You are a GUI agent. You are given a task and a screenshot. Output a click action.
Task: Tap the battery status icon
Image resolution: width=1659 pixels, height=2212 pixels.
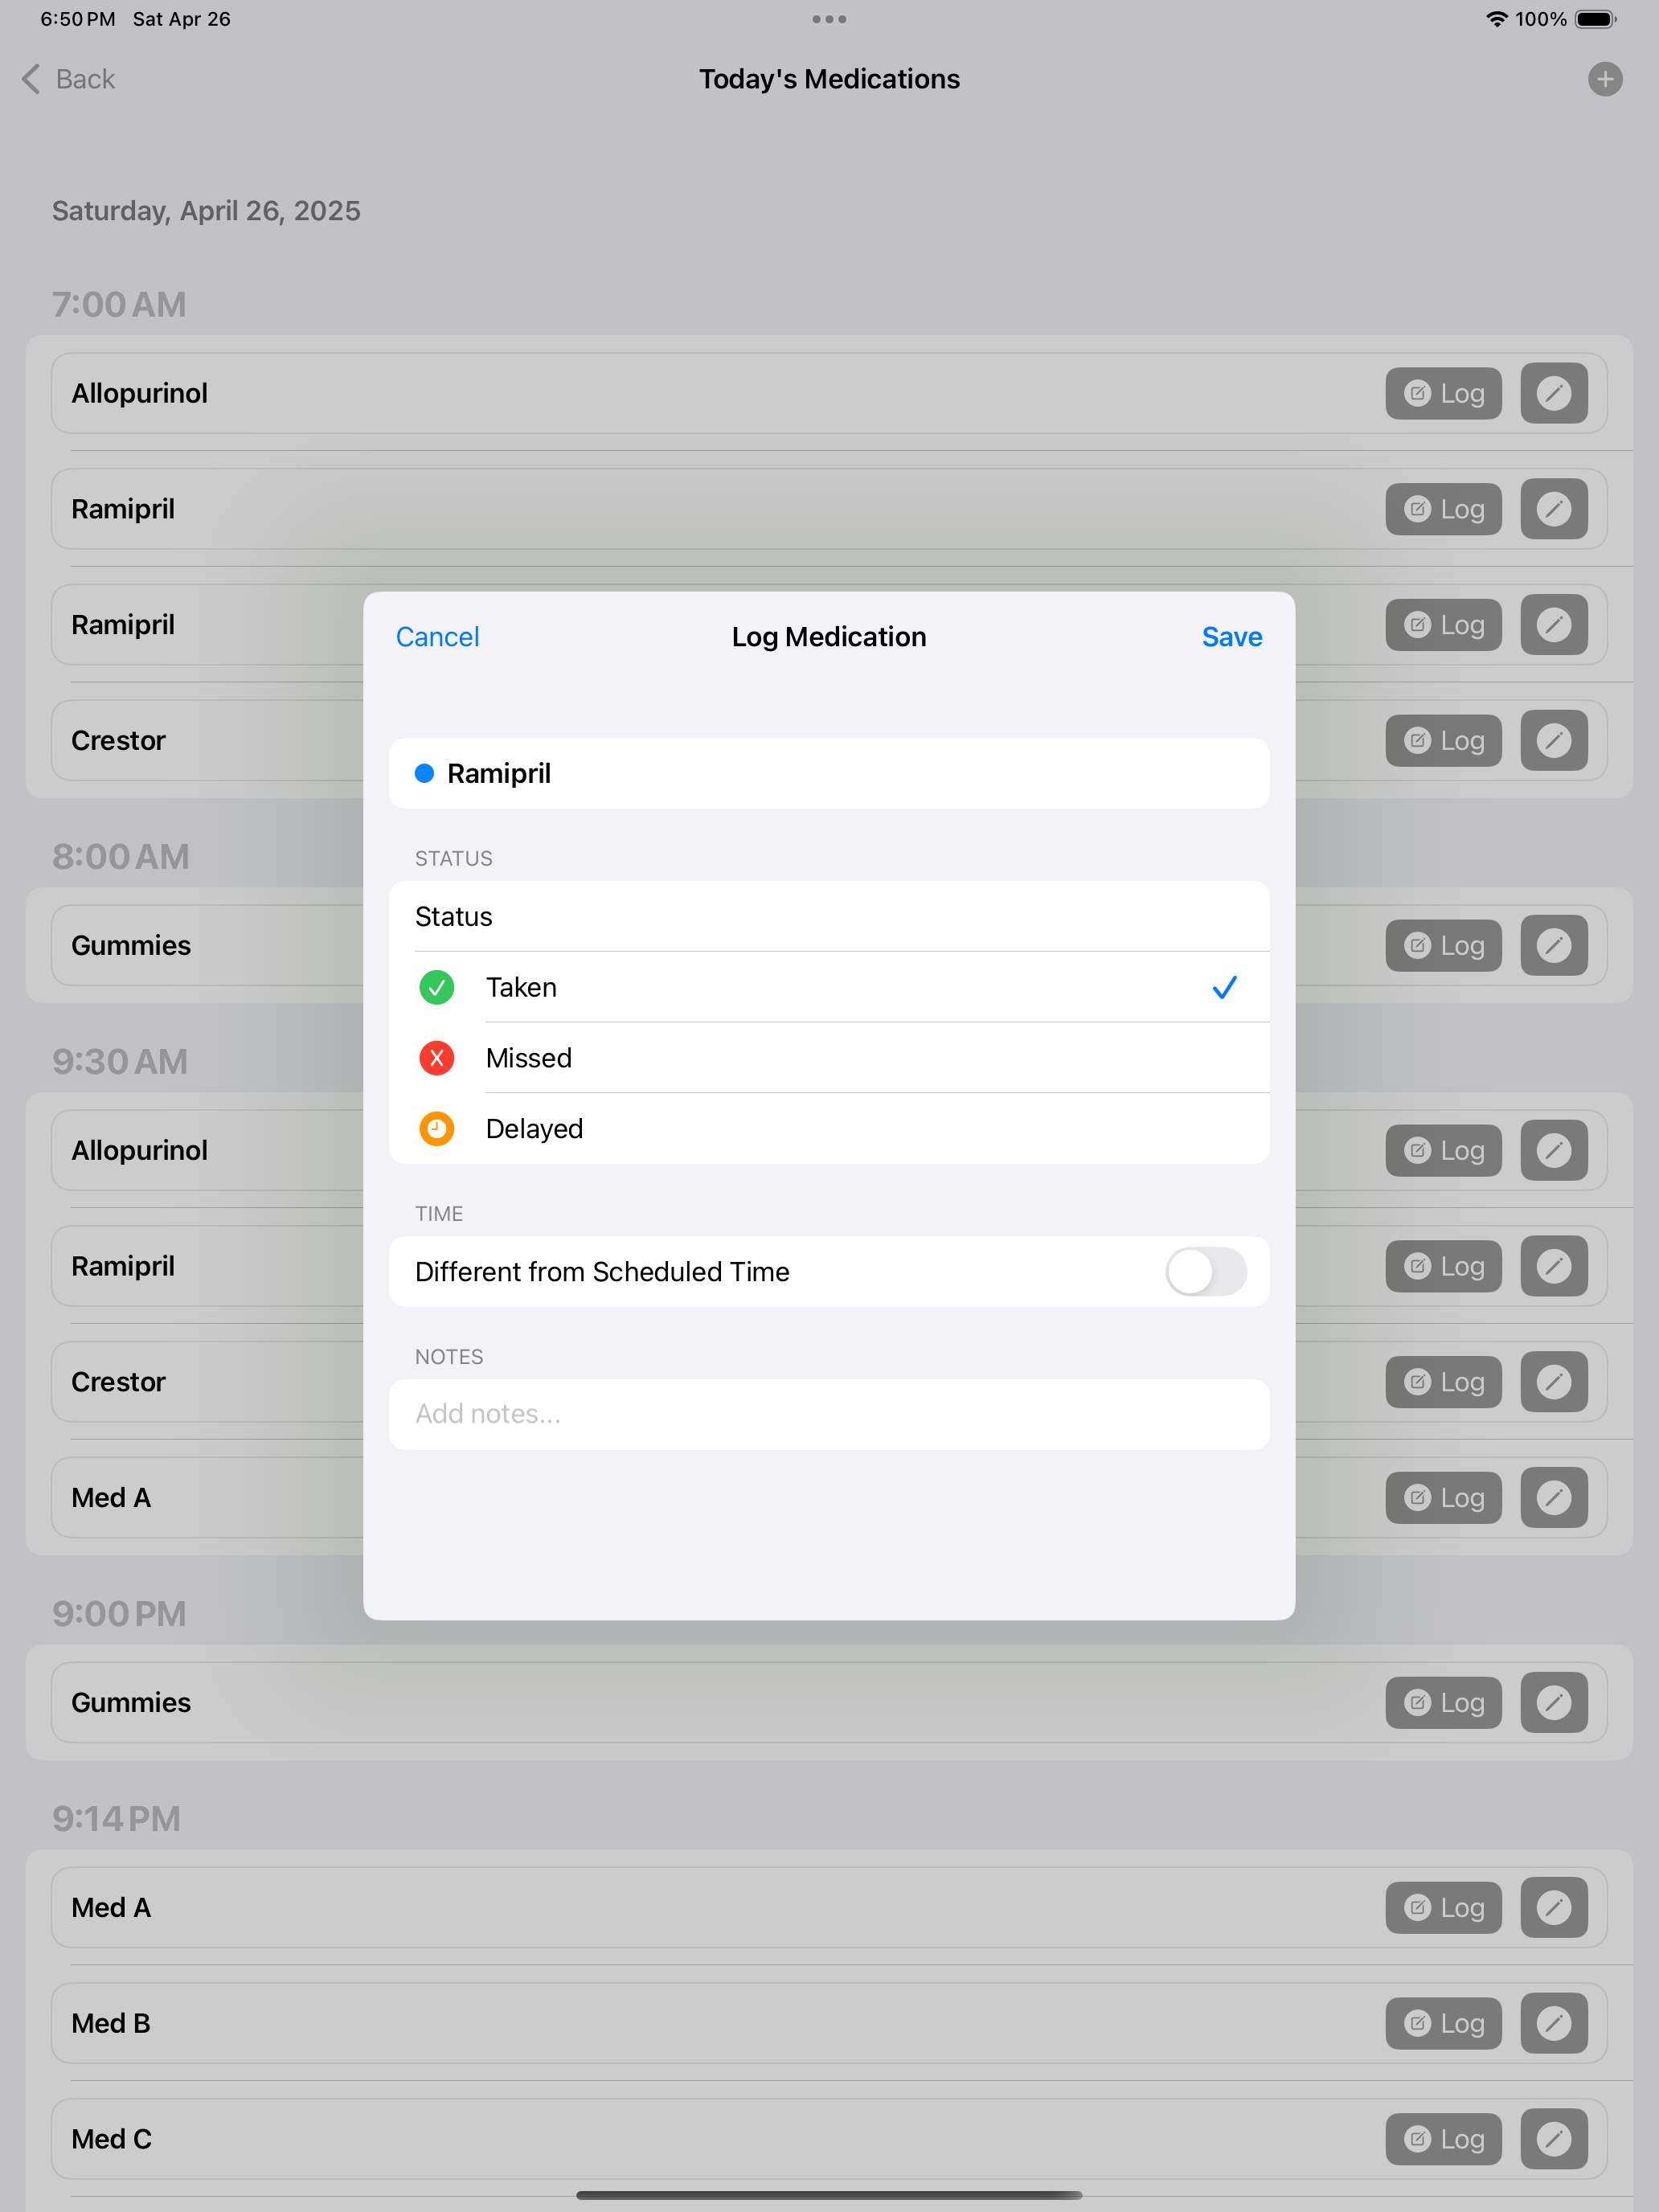pyautogui.click(x=1595, y=19)
